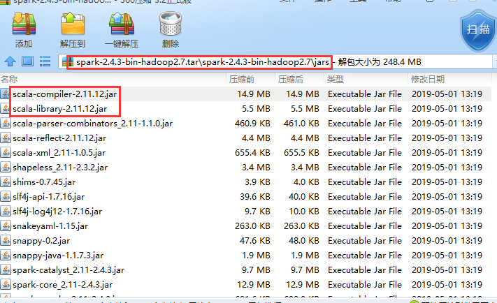Click the 655.5 KB compressed size cell

click(301, 153)
